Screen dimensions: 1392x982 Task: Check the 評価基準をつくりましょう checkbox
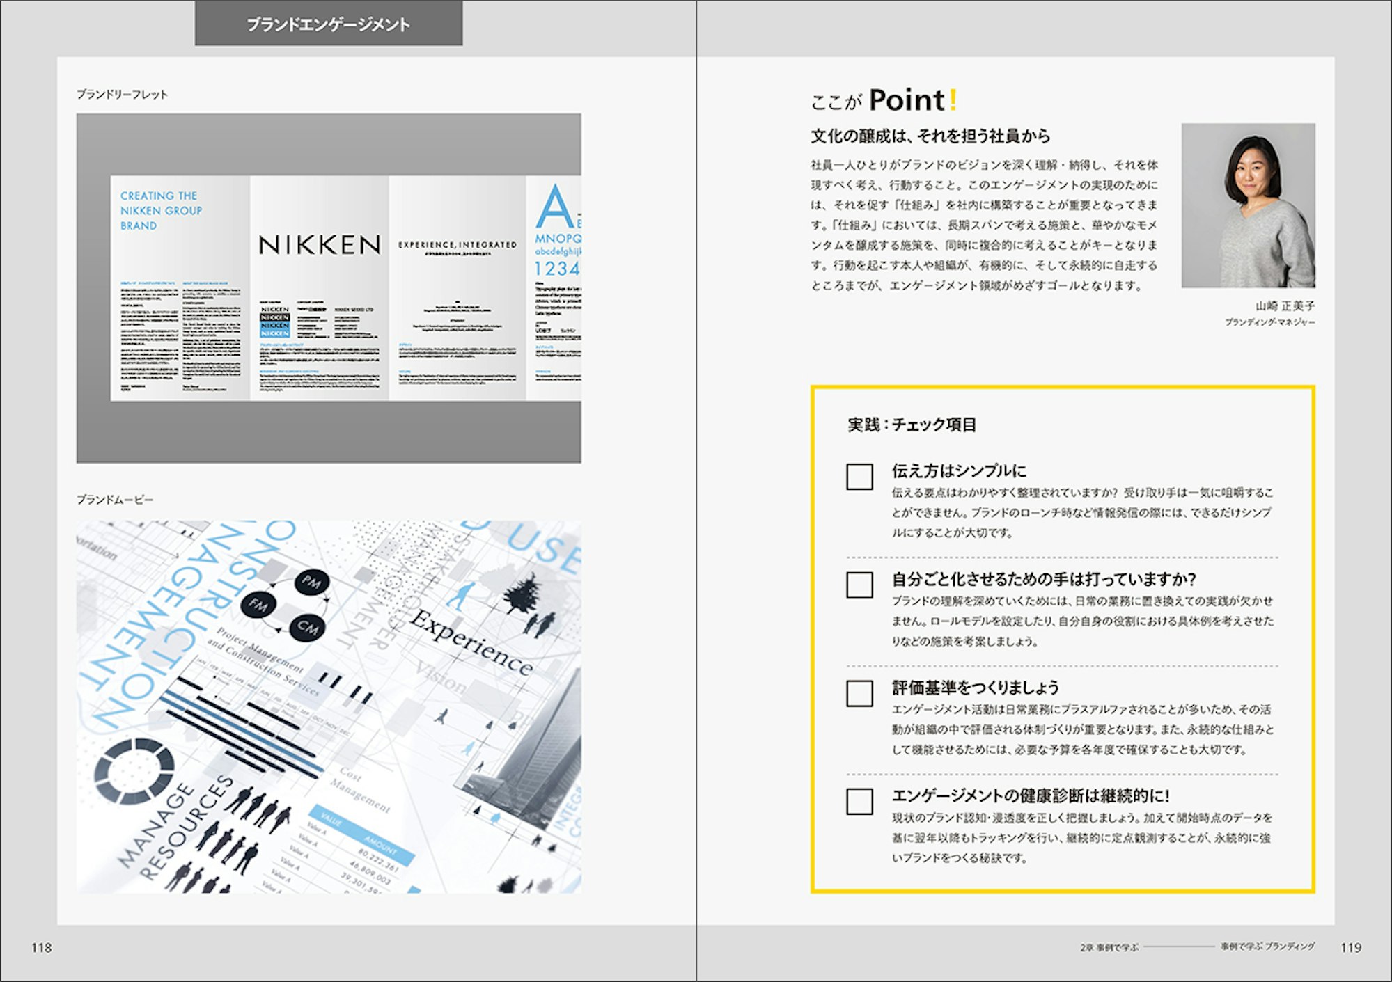(859, 694)
